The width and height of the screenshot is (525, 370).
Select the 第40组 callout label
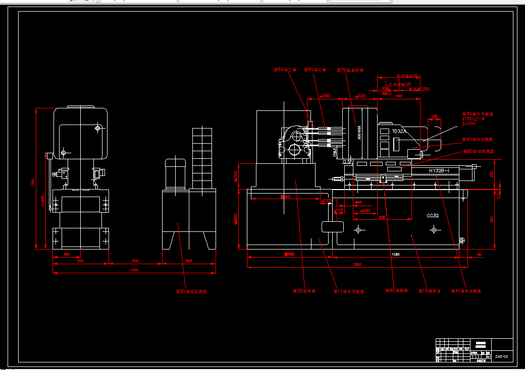(x=477, y=139)
